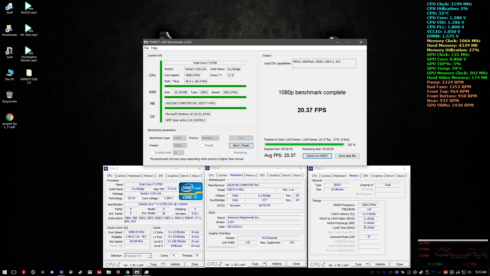Open File Explorer from the taskbar
The width and height of the screenshot is (490, 276).
click(109, 272)
